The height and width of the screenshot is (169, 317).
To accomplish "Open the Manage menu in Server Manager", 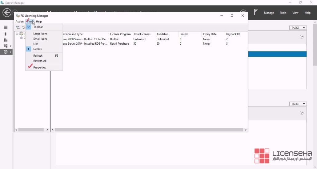I will point(269,13).
